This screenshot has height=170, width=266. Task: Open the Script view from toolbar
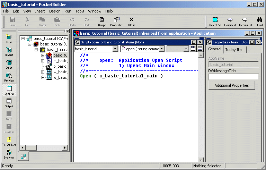click(x=102, y=22)
